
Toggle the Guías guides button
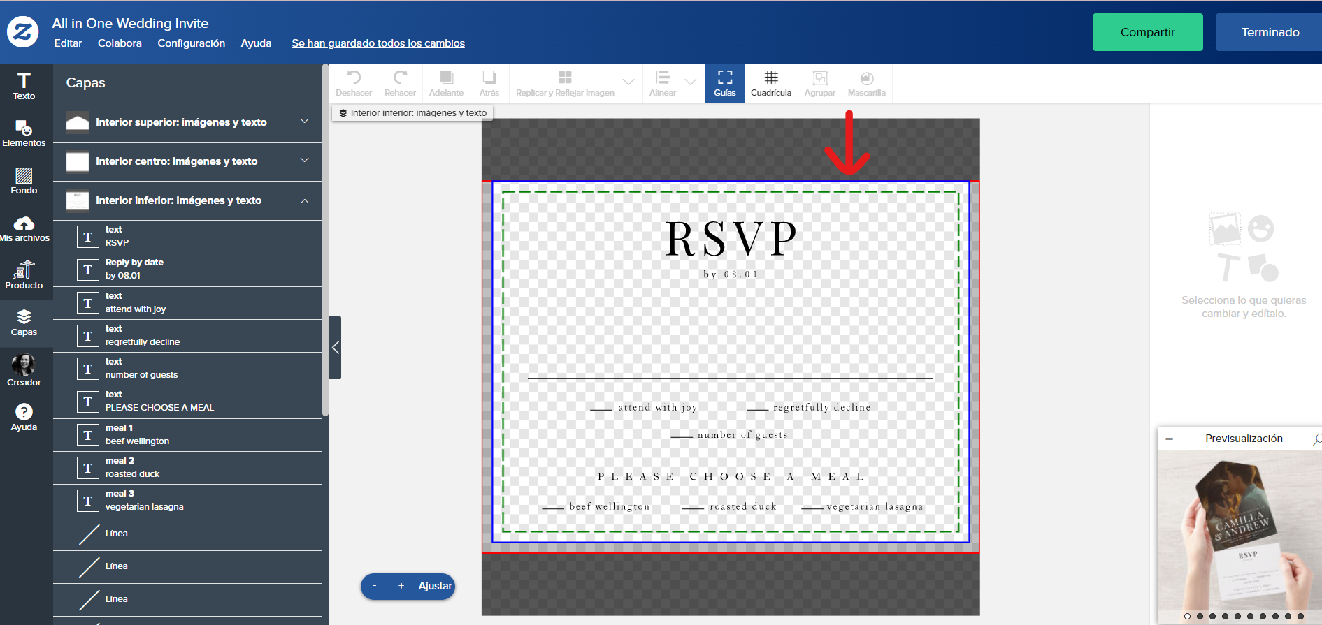[x=725, y=83]
